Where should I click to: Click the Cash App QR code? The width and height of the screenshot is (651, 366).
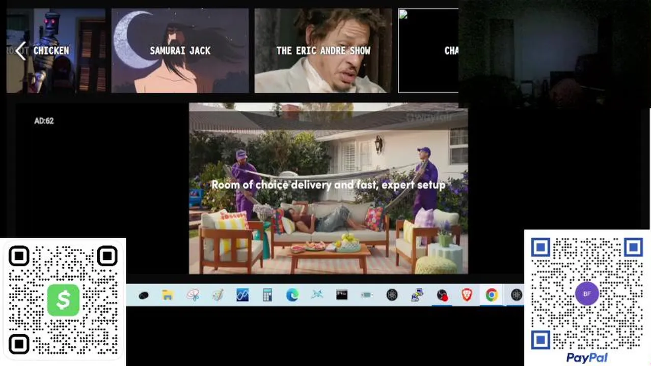coord(63,300)
